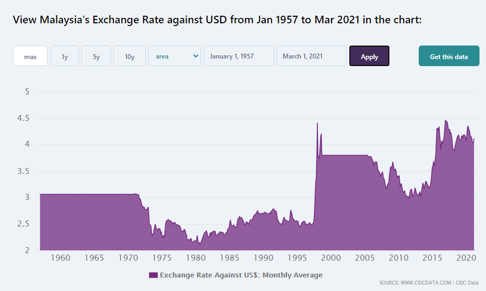The height and width of the screenshot is (291, 486).
Task: Click the chart heading about Malaysia's Exchange Rate
Action: [217, 20]
